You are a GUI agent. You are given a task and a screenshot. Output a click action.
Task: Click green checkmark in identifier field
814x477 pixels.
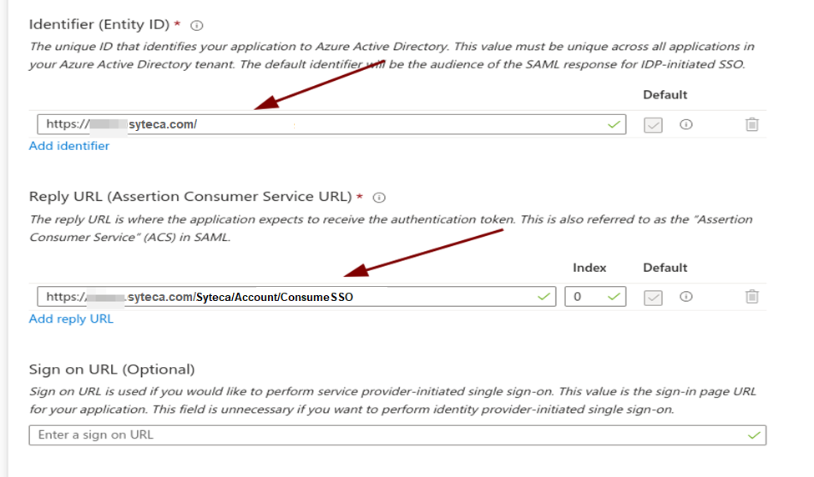614,124
